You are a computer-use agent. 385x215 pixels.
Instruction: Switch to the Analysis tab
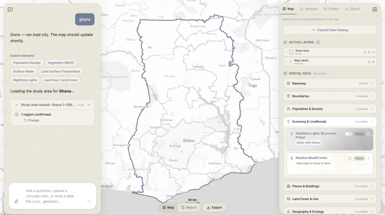[308, 9]
